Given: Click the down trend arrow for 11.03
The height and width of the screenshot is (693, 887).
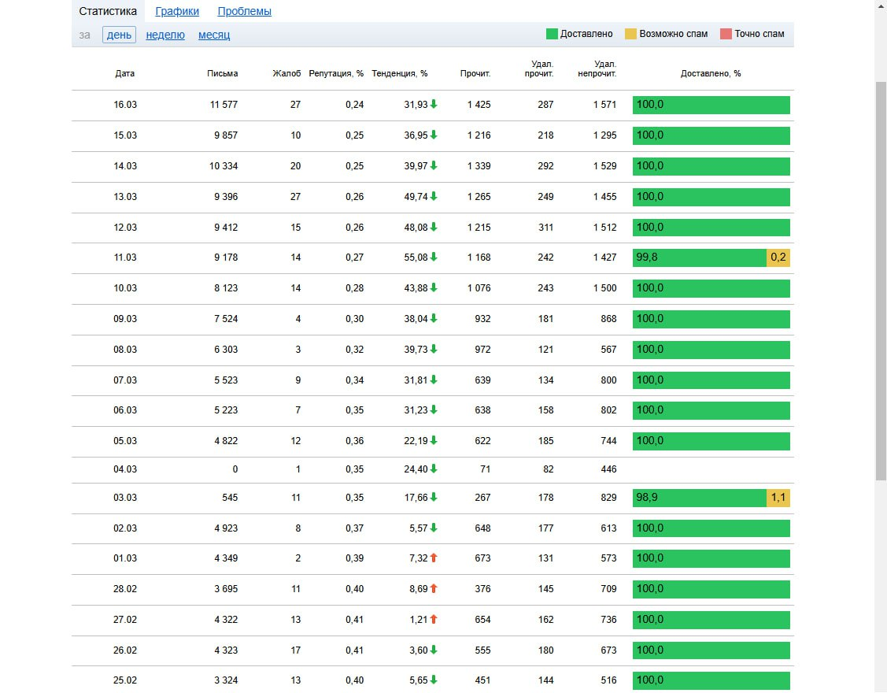Looking at the screenshot, I should [434, 257].
